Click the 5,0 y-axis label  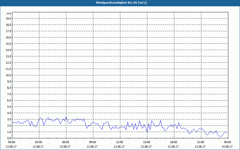(x=9, y=107)
